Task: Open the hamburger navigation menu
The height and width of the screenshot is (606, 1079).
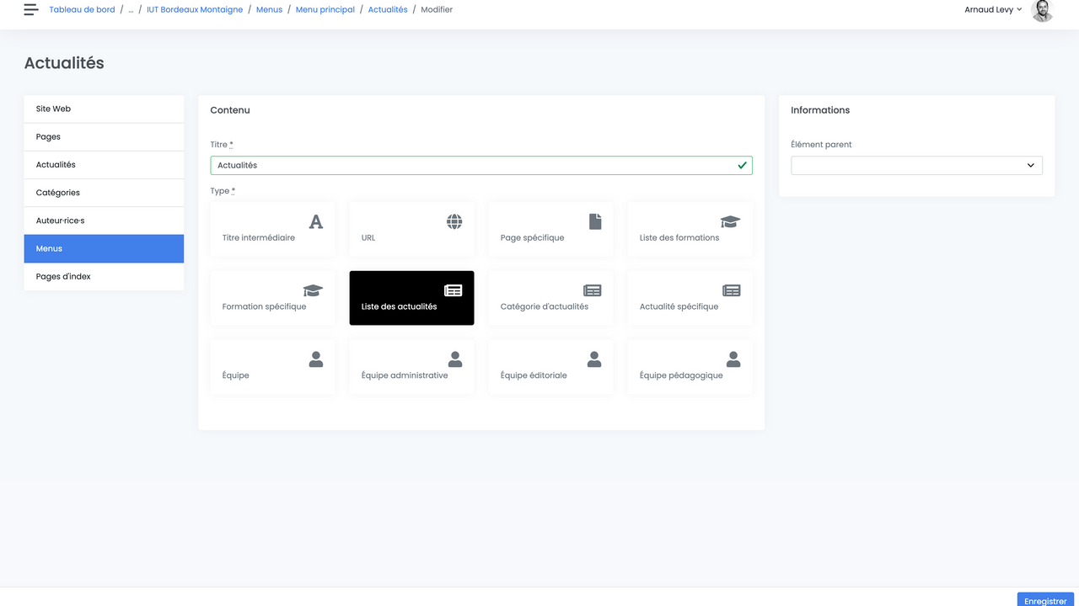Action: [x=31, y=10]
